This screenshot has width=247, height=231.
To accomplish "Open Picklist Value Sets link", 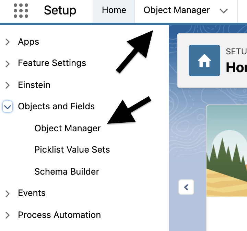I will pyautogui.click(x=72, y=150).
